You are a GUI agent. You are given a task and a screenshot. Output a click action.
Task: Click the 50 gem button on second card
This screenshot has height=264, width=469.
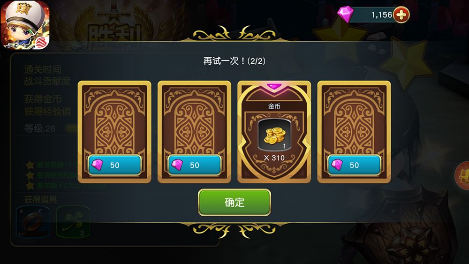(195, 165)
